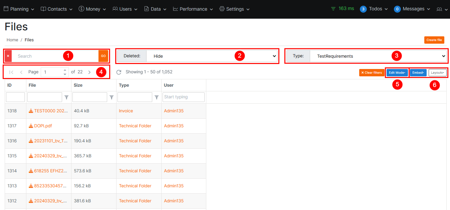Click the Create file button
The image size is (450, 210).
point(434,40)
